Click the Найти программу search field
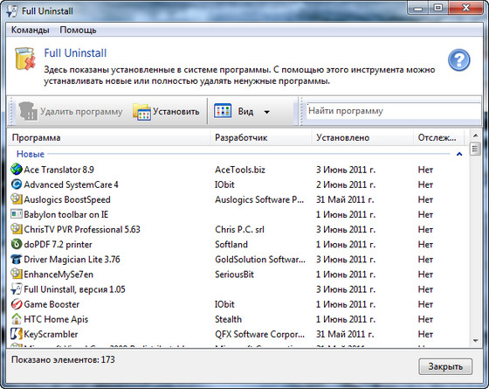The height and width of the screenshot is (389, 489). [394, 111]
